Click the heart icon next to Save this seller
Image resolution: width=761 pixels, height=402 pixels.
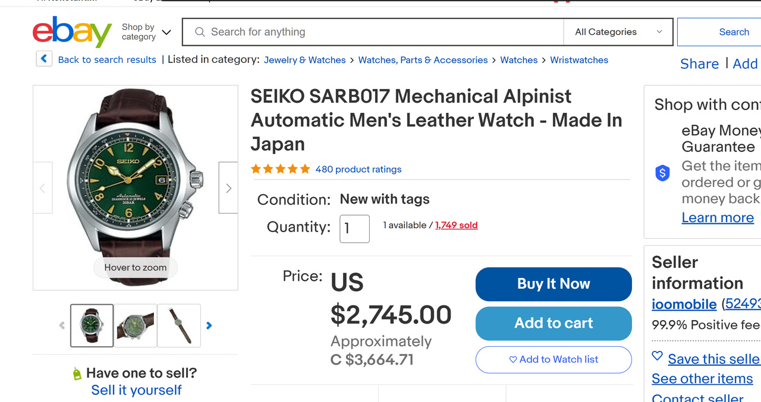pyautogui.click(x=658, y=356)
